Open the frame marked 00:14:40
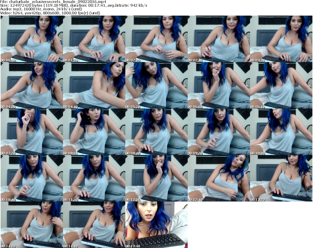 coord(94,225)
